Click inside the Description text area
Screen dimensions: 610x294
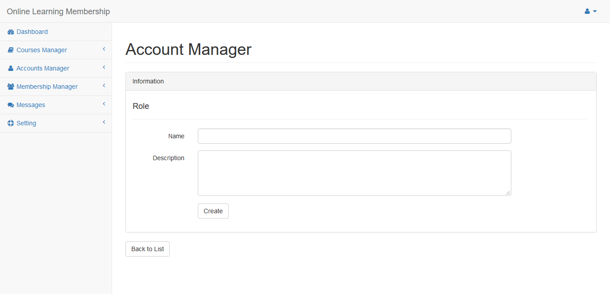[x=354, y=173]
